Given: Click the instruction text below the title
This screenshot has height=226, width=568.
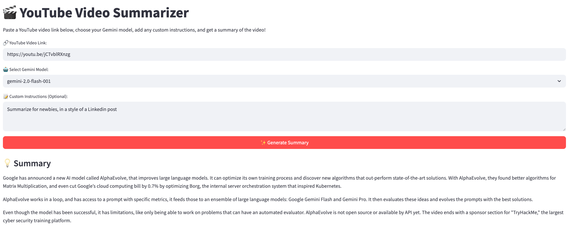Looking at the screenshot, I should click(x=134, y=30).
